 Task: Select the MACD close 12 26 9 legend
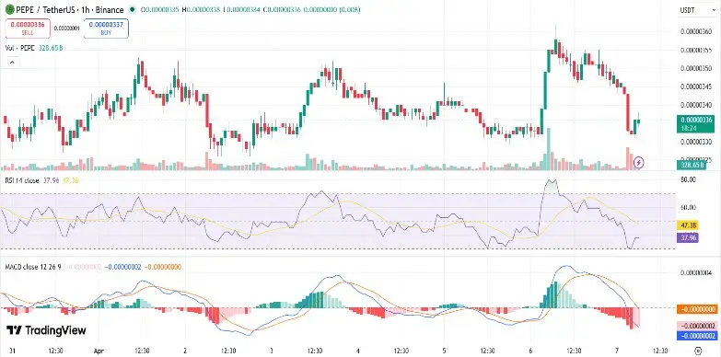(x=32, y=267)
